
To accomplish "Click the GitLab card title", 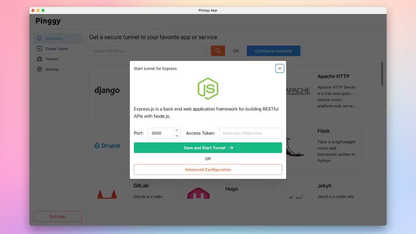I will pyautogui.click(x=141, y=186).
